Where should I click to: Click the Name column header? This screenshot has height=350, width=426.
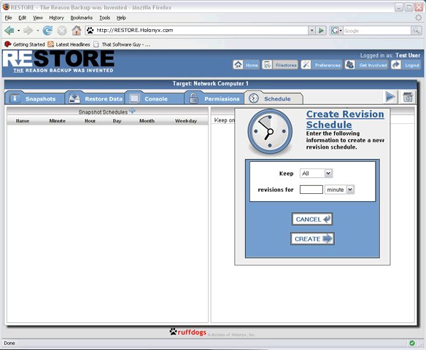click(x=23, y=121)
